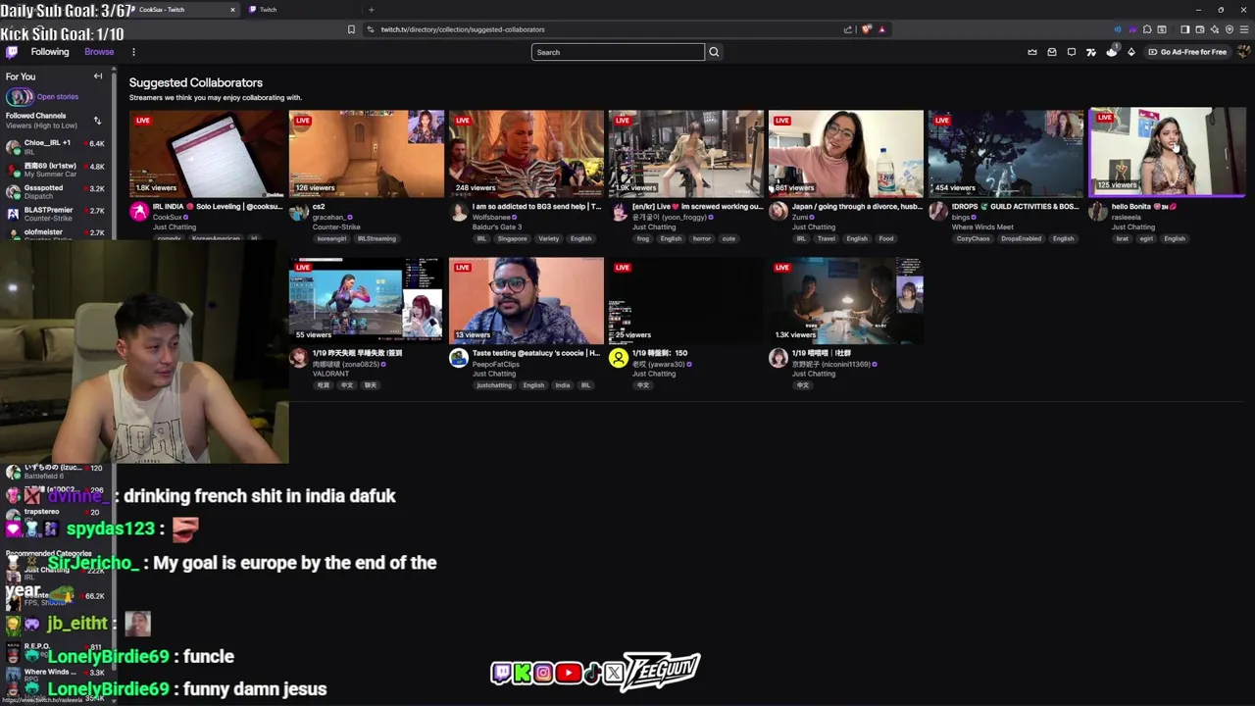Click the browser bookmark icon
This screenshot has height=706, width=1255.
pos(351,29)
